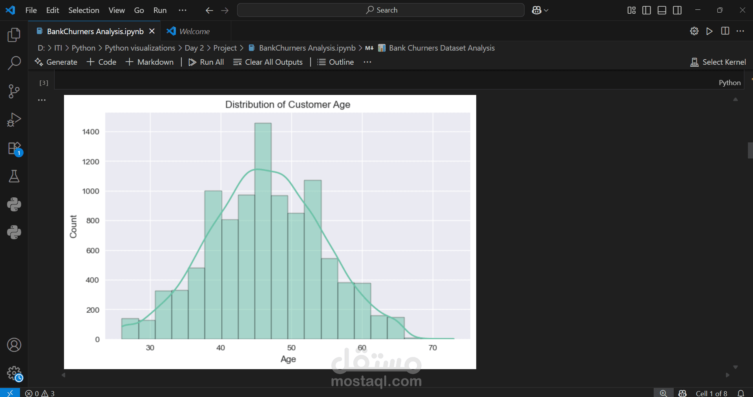Open the Explorer view in activity bar
Image resolution: width=753 pixels, height=397 pixels.
point(14,35)
